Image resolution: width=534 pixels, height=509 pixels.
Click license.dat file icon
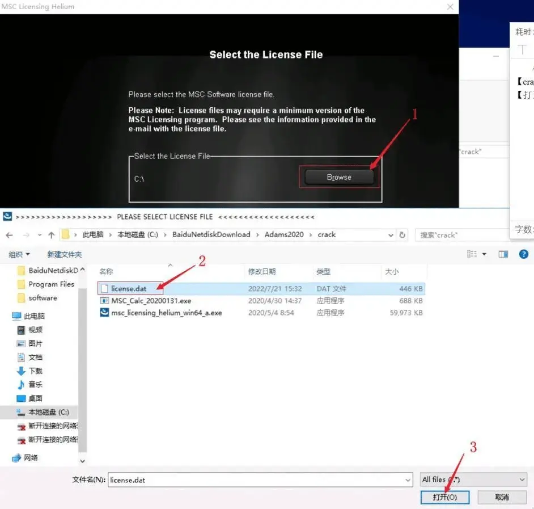(104, 288)
